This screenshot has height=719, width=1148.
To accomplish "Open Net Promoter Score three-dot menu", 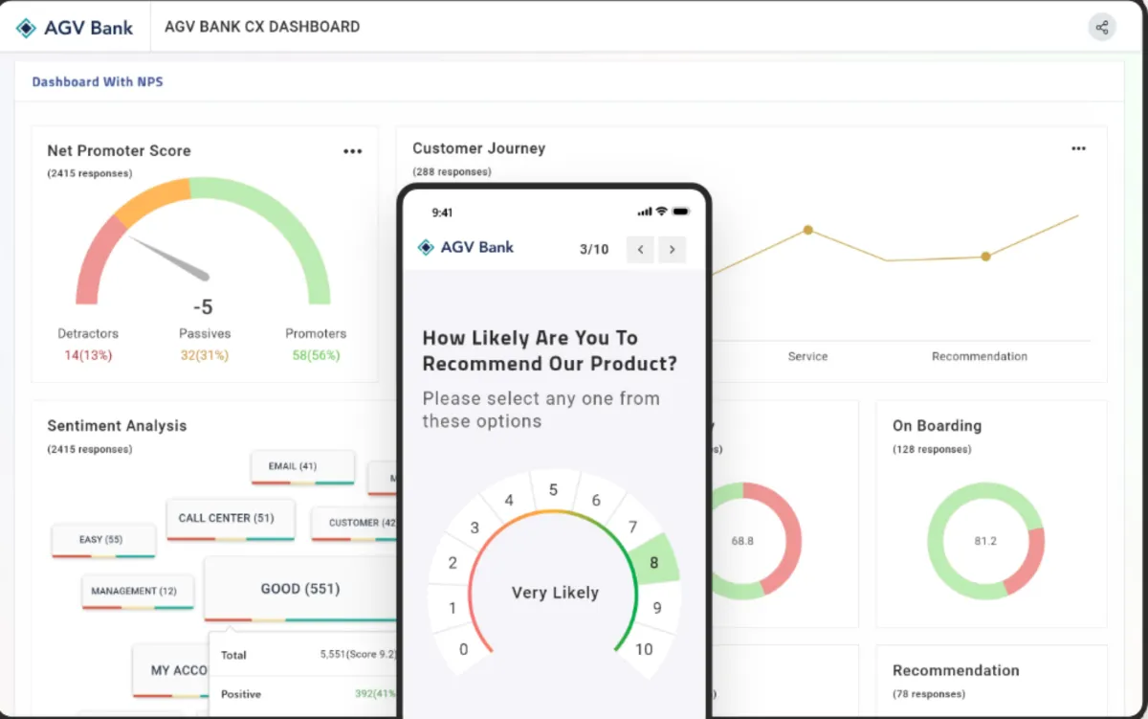I will (x=353, y=151).
